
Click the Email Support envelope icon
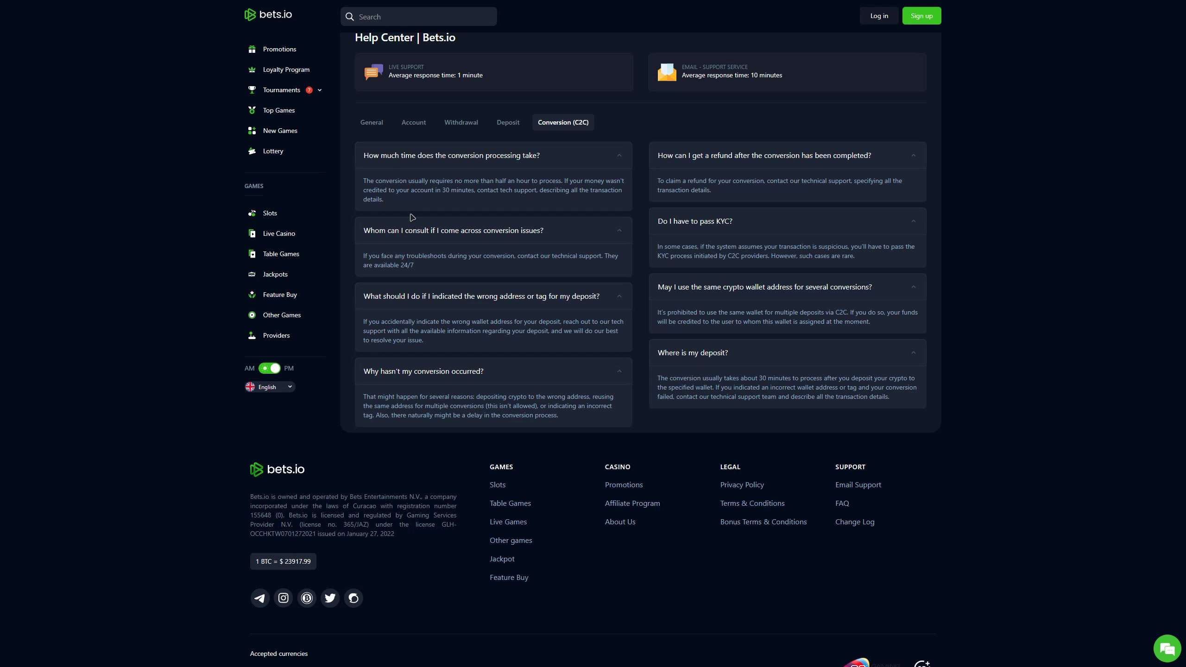pyautogui.click(x=667, y=72)
